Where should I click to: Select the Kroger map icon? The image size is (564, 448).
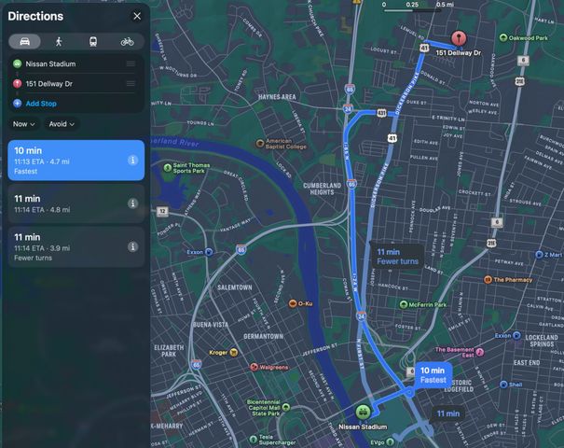(x=233, y=352)
